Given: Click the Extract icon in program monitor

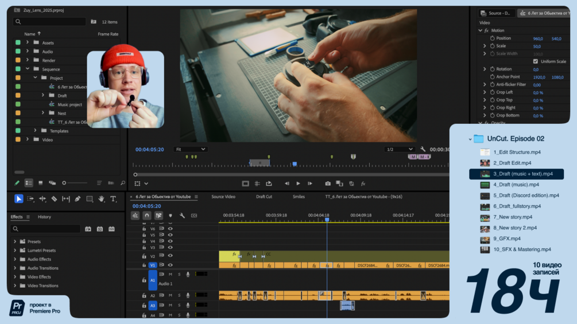Looking at the screenshot, I should (269, 184).
